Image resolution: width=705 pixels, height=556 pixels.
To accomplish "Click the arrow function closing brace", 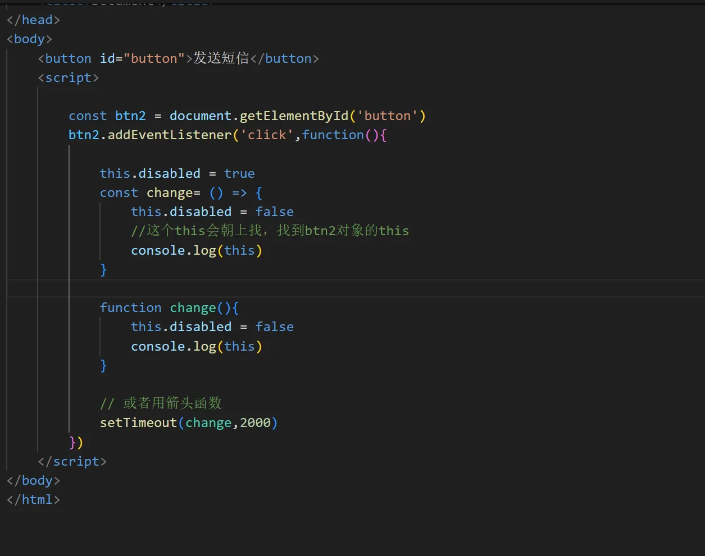I will coord(103,269).
